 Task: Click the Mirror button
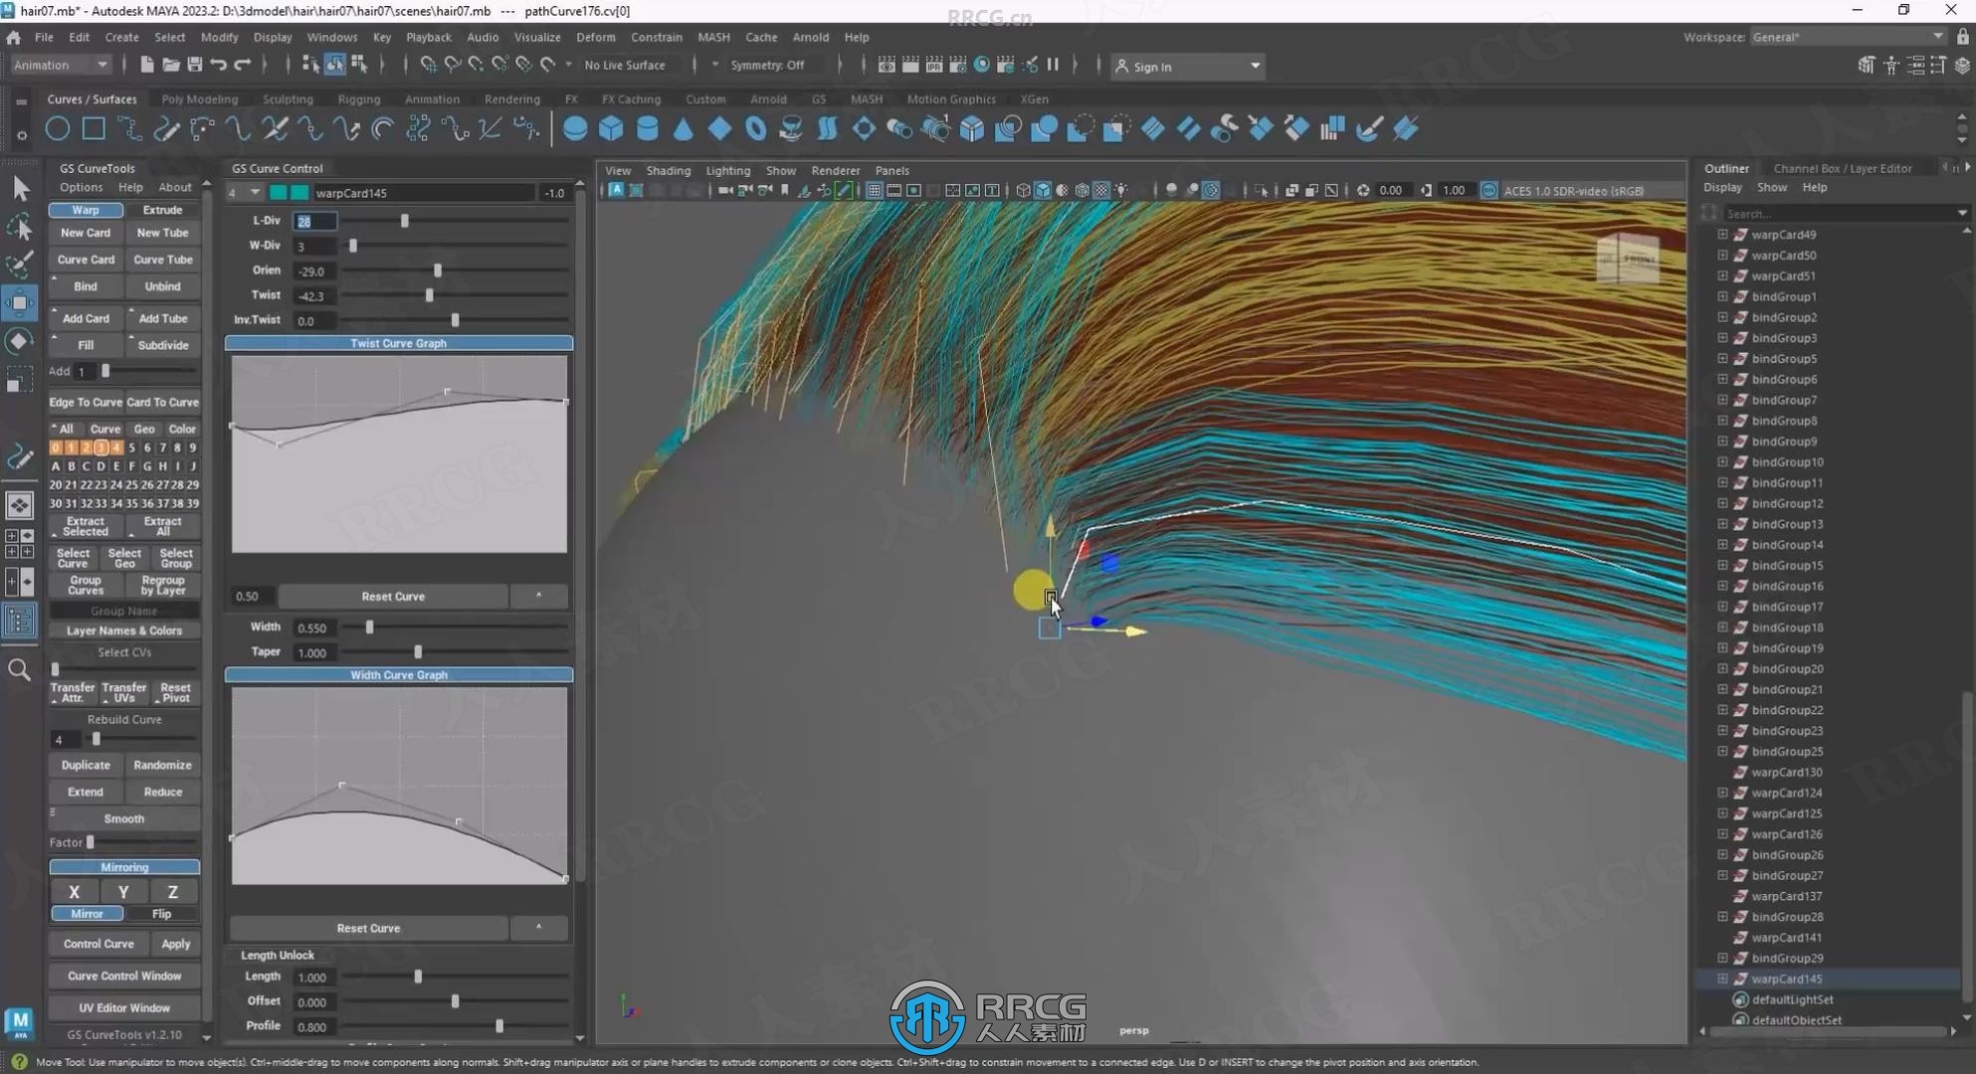coord(85,914)
